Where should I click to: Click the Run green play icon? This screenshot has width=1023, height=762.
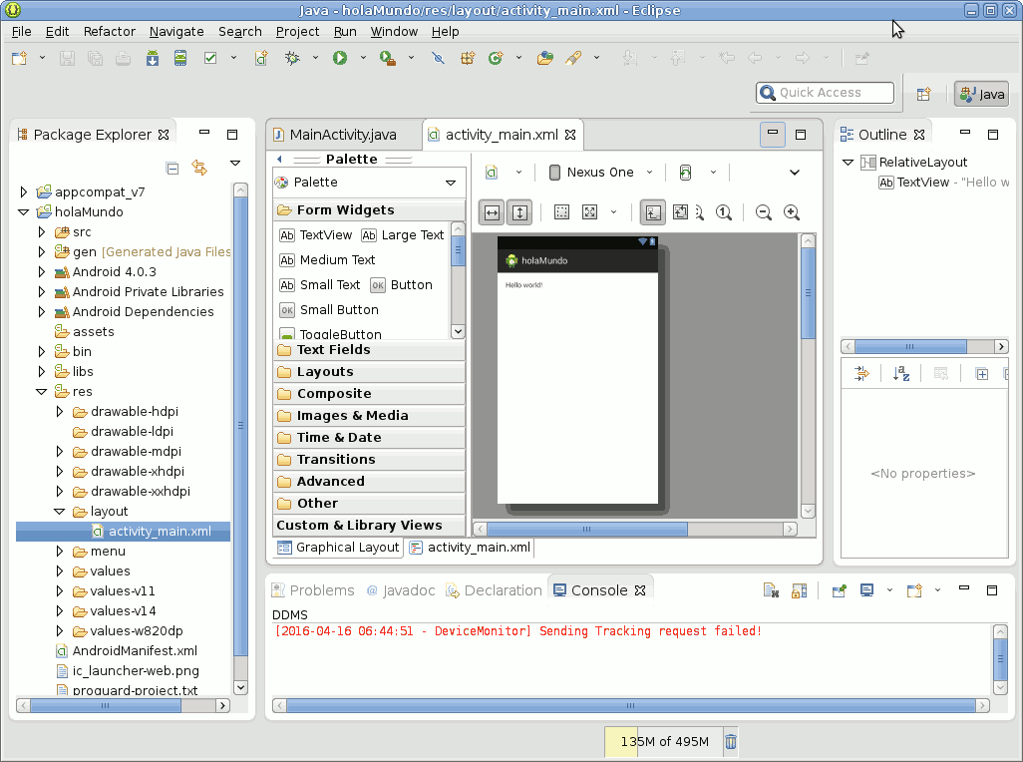340,58
